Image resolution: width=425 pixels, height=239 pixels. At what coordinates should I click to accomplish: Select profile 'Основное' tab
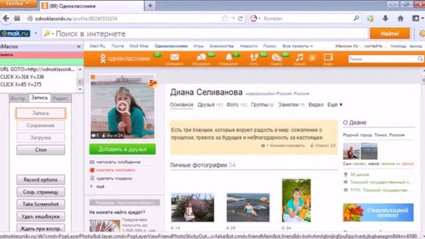[181, 105]
